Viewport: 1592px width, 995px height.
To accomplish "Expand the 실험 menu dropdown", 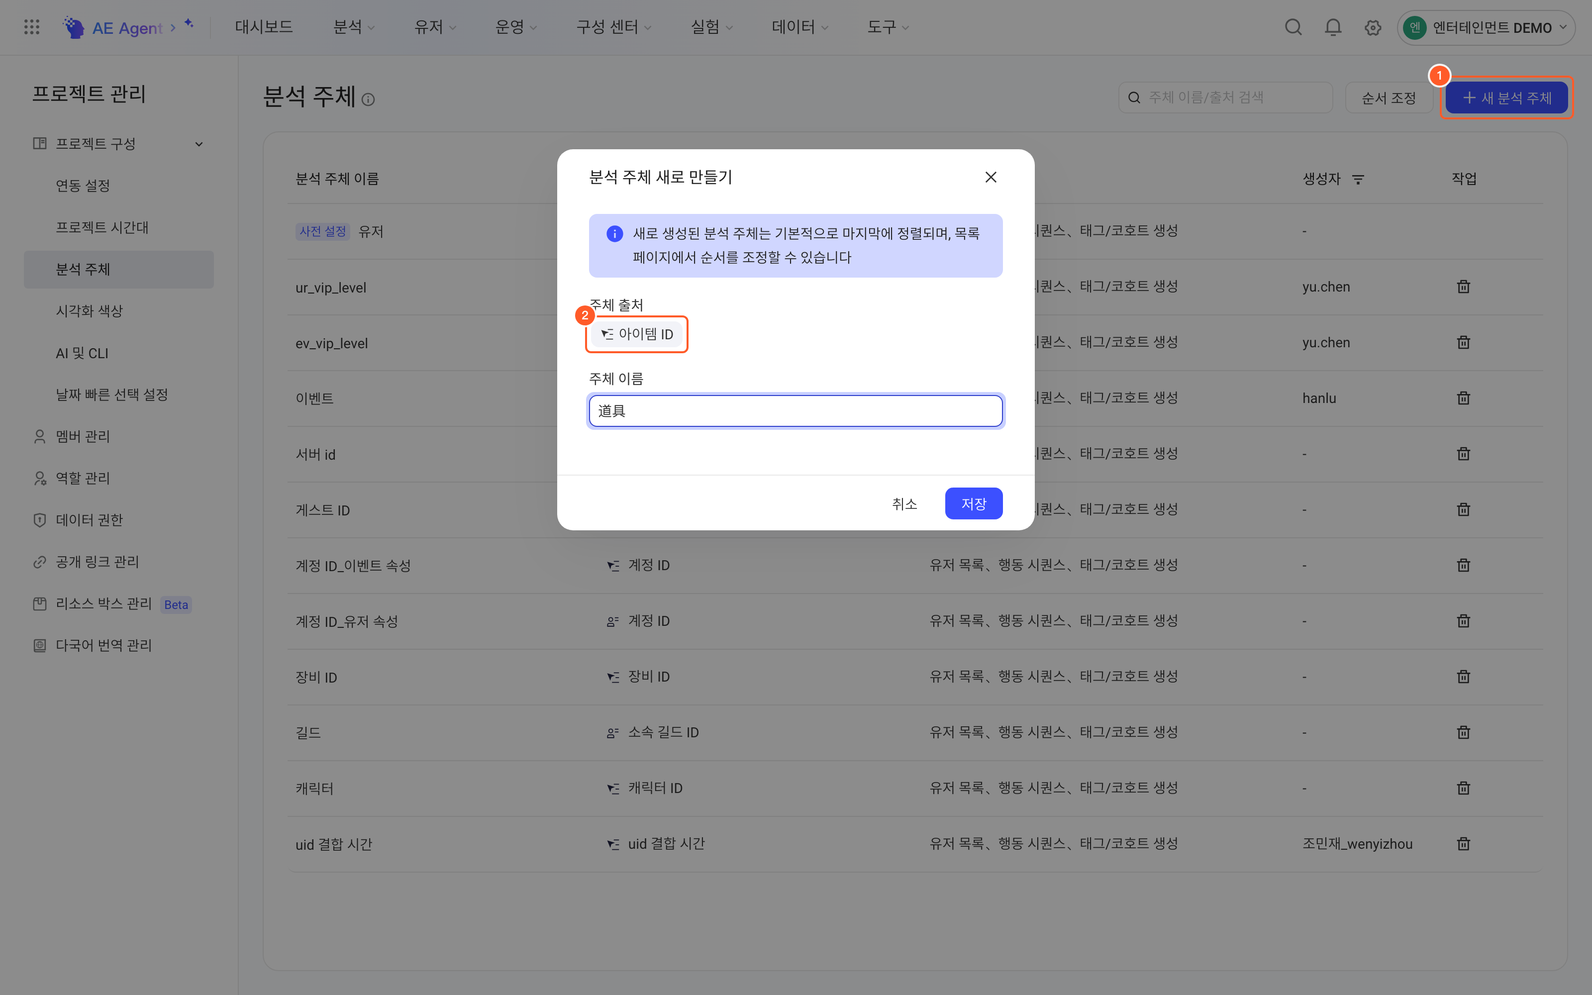I will click(x=711, y=27).
